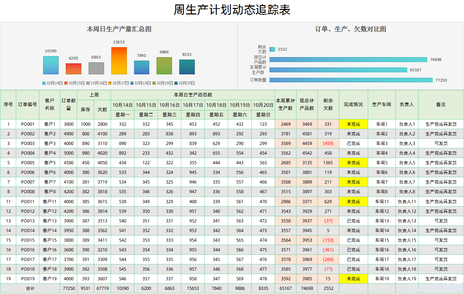Select the 合计 total row label
Screen dimensions: 464x294
pyautogui.click(x=30, y=288)
